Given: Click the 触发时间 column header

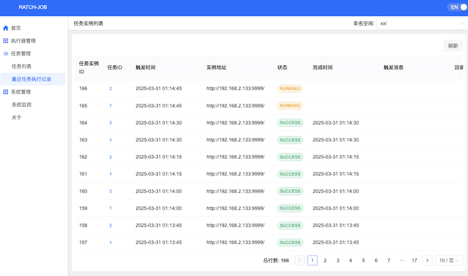Looking at the screenshot, I should pos(145,67).
